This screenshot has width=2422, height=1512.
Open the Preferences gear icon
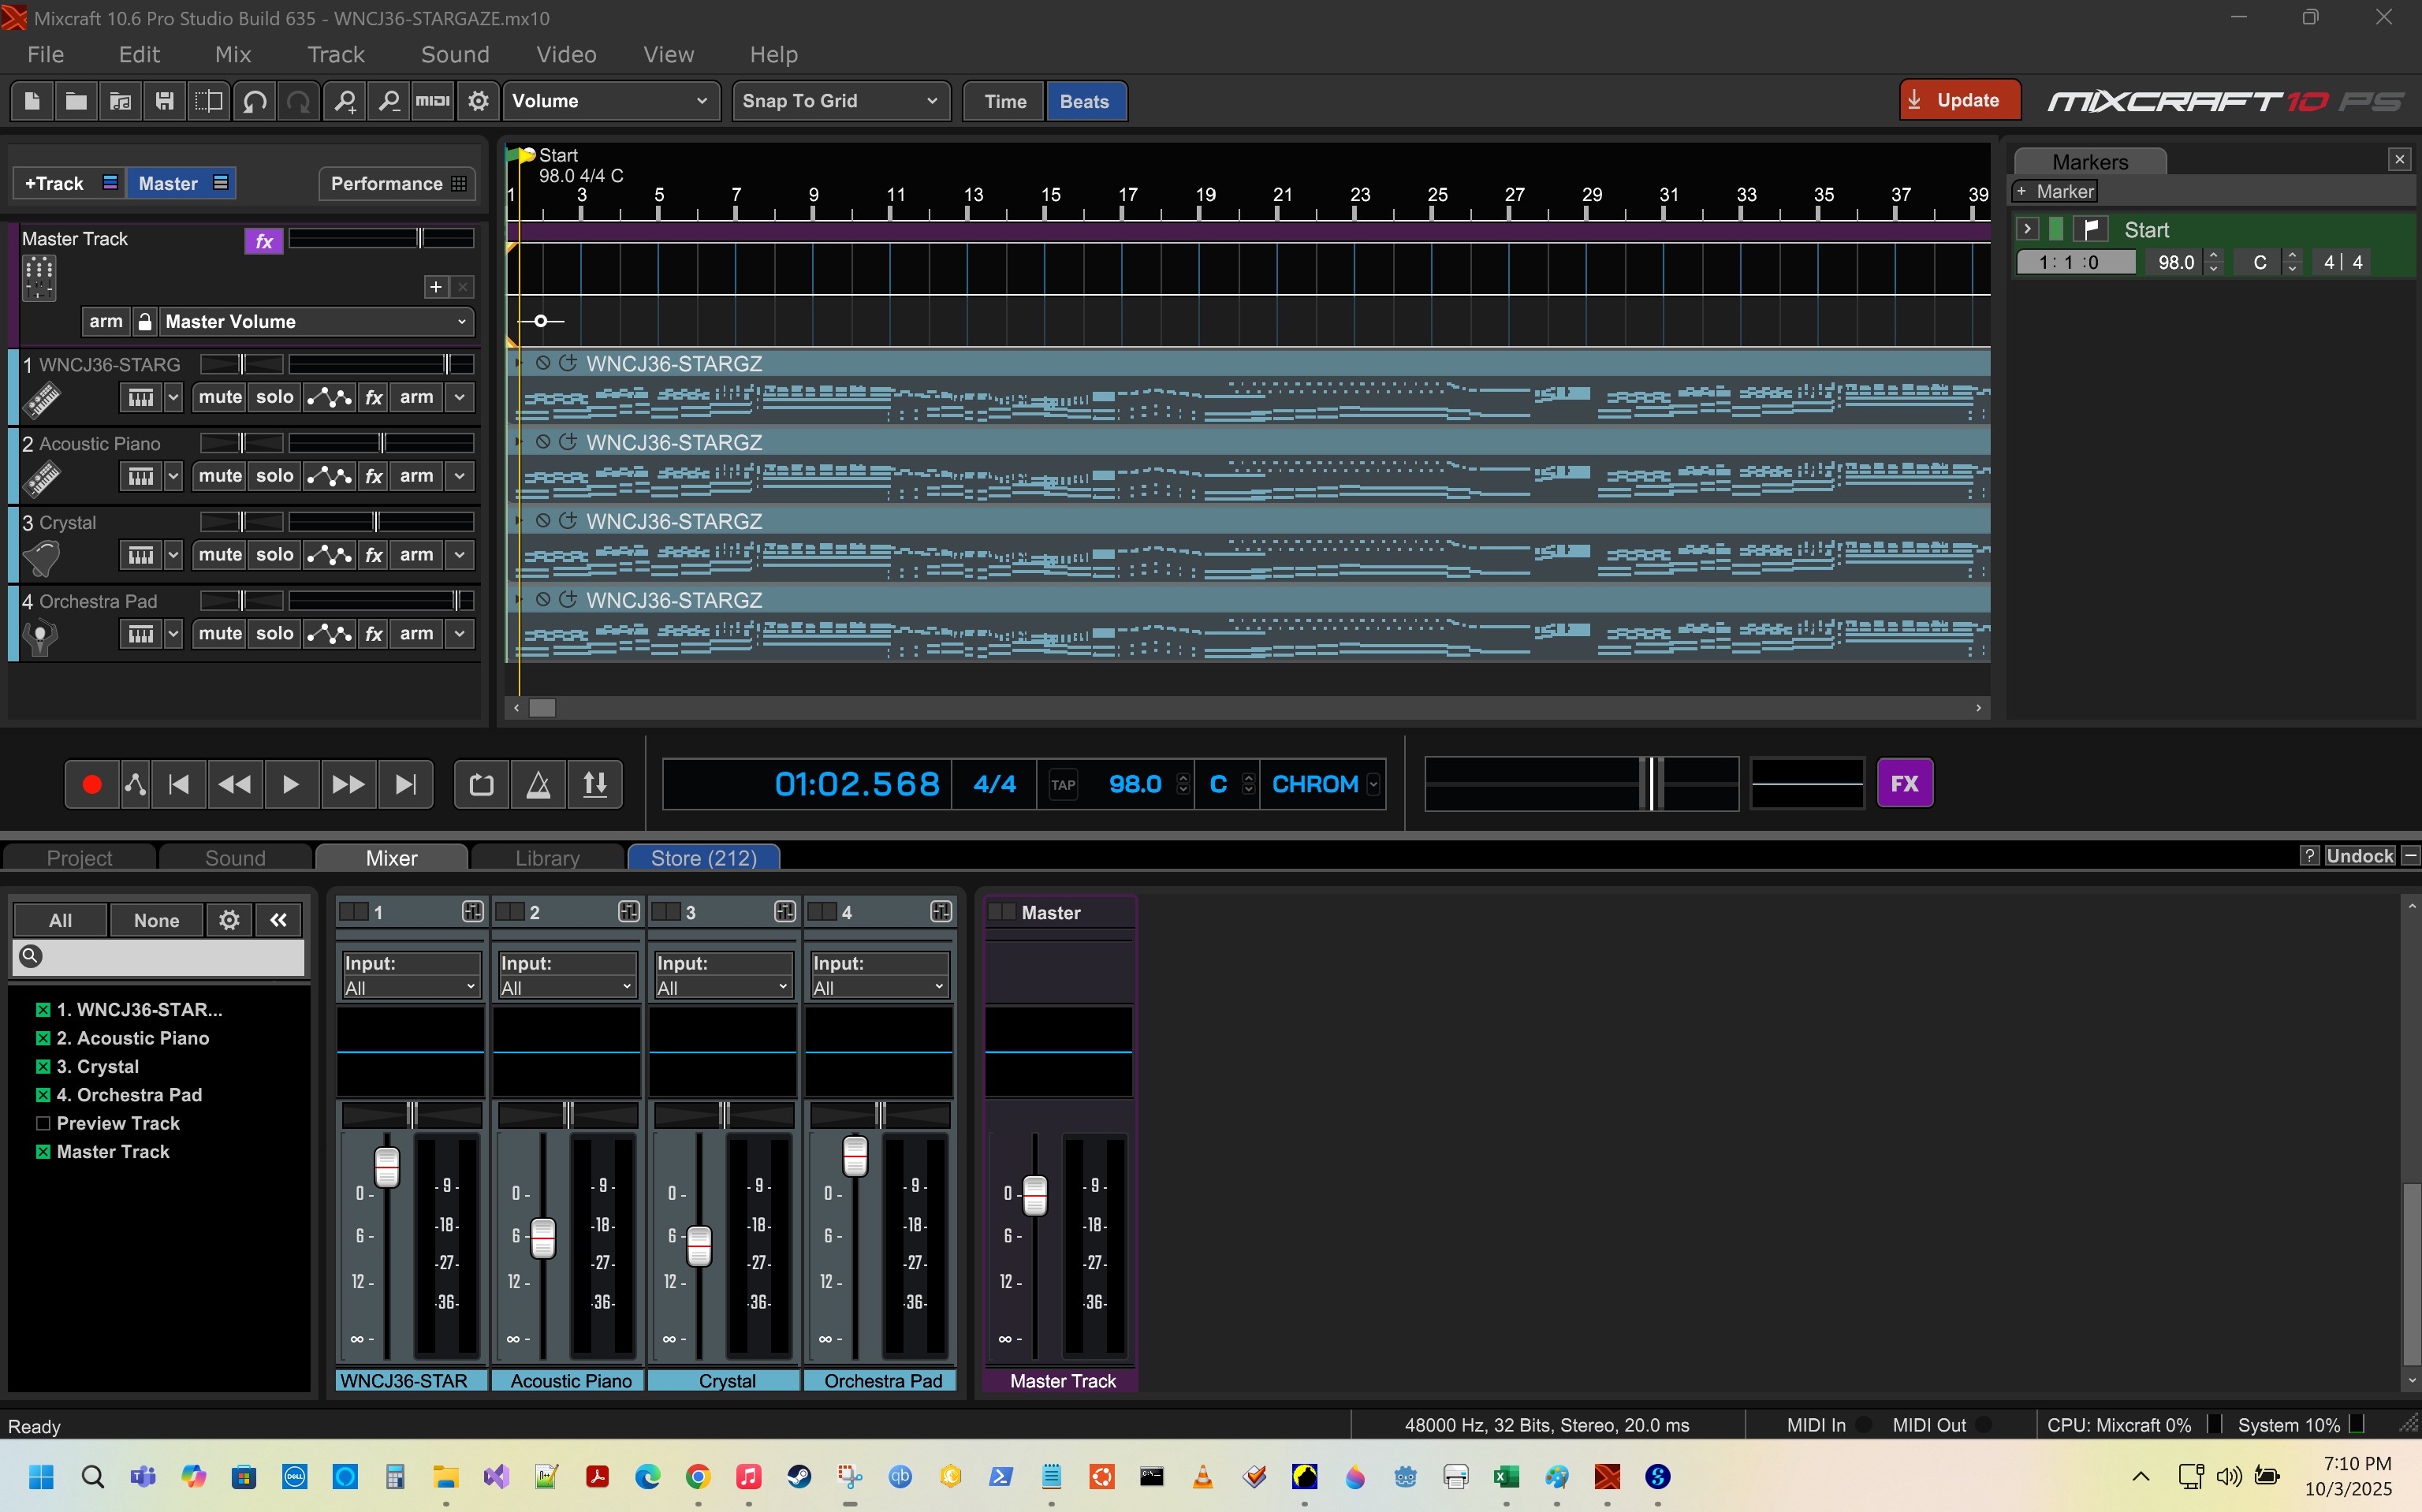pyautogui.click(x=478, y=101)
